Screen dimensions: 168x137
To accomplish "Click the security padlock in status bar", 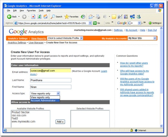I will pos(131,130).
